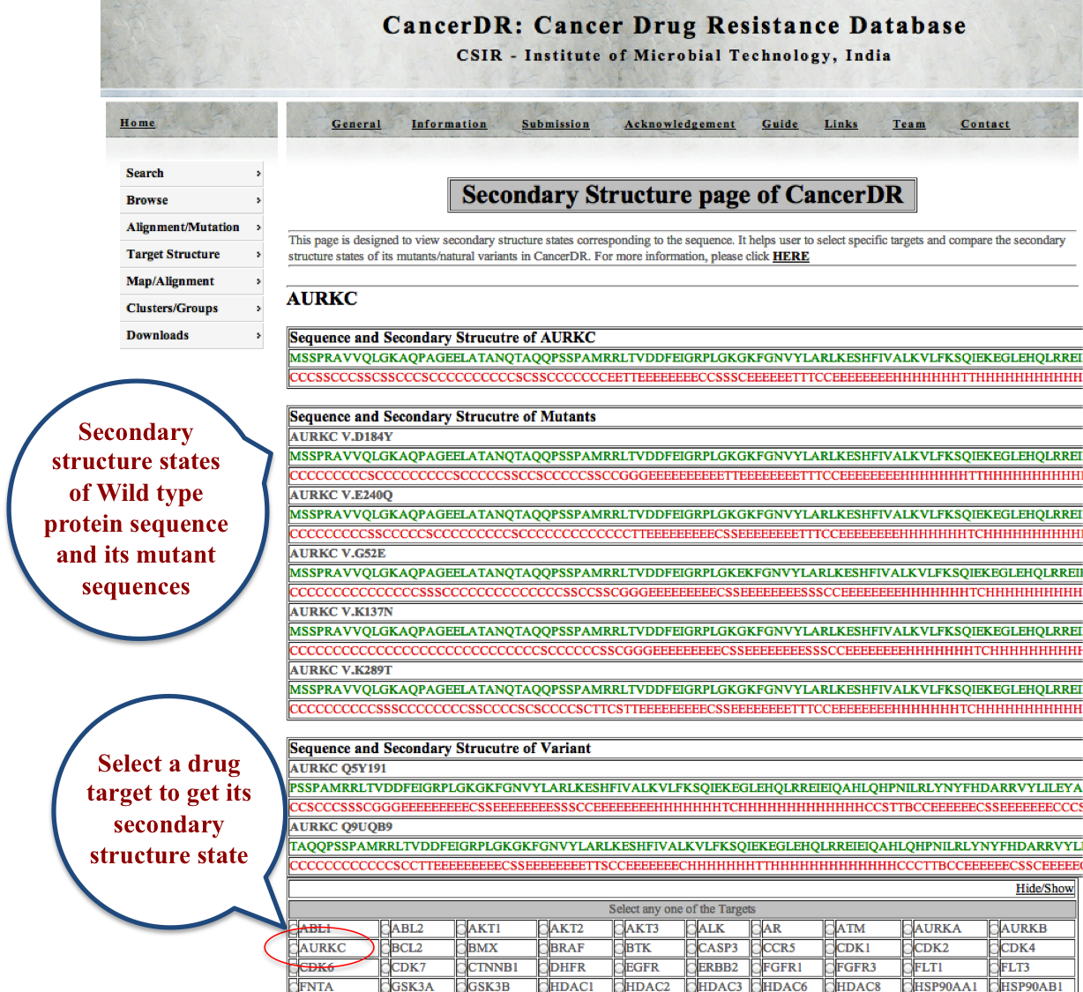The width and height of the screenshot is (1083, 992).
Task: Expand the Browse sidebar submenu arrow
Action: click(x=258, y=200)
